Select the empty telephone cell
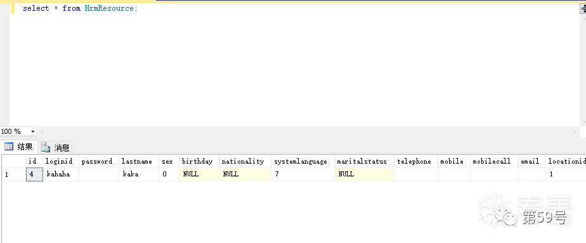The image size is (586, 243). pos(416,174)
